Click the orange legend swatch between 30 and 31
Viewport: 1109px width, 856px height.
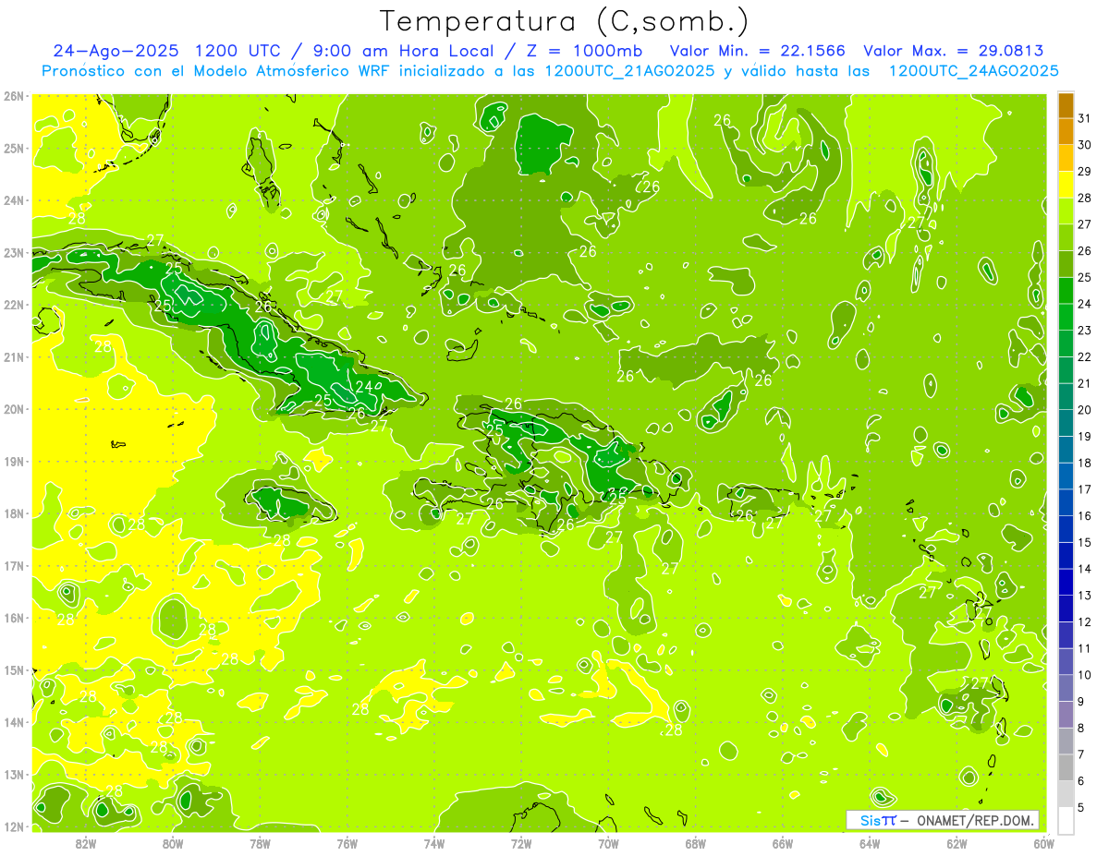point(1066,131)
